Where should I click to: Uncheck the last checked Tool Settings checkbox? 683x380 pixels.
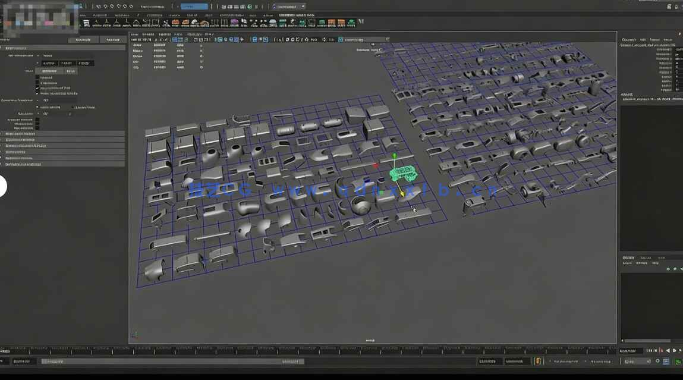[x=37, y=93]
